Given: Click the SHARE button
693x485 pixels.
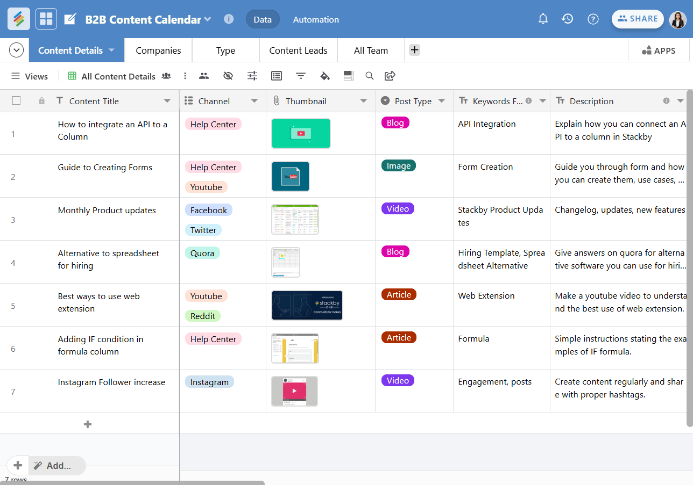Looking at the screenshot, I should tap(638, 19).
